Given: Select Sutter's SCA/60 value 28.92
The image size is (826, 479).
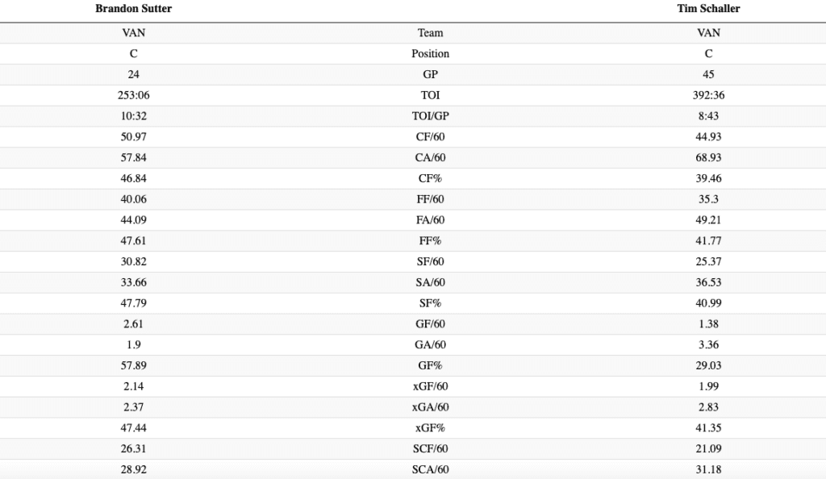Looking at the screenshot, I should [x=133, y=469].
